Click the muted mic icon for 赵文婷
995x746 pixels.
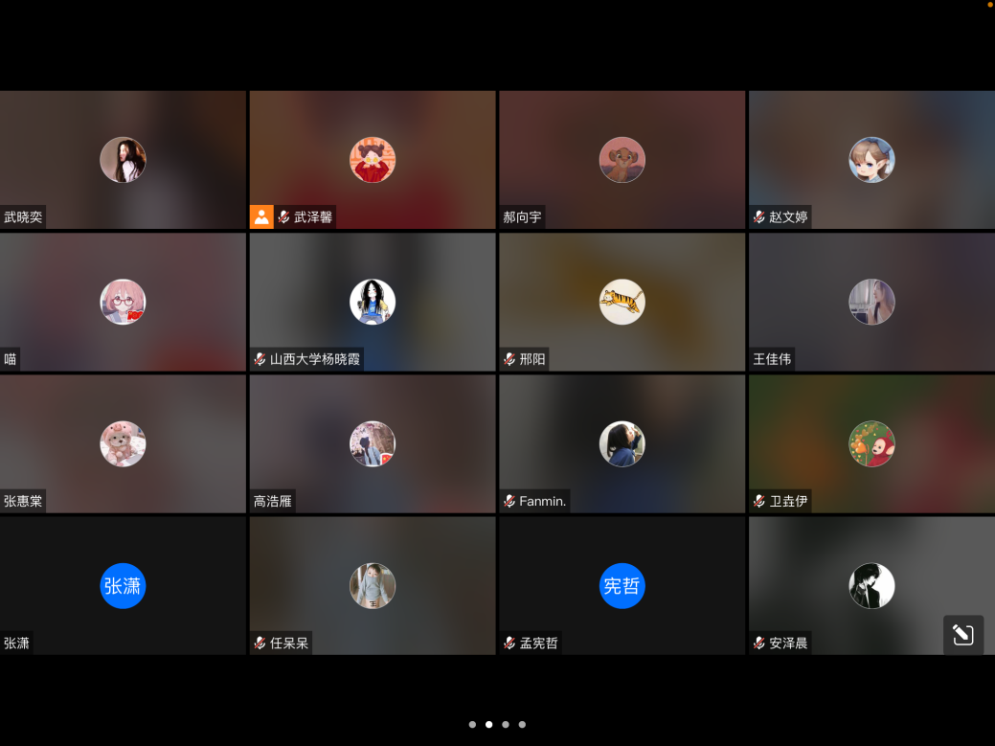[758, 217]
